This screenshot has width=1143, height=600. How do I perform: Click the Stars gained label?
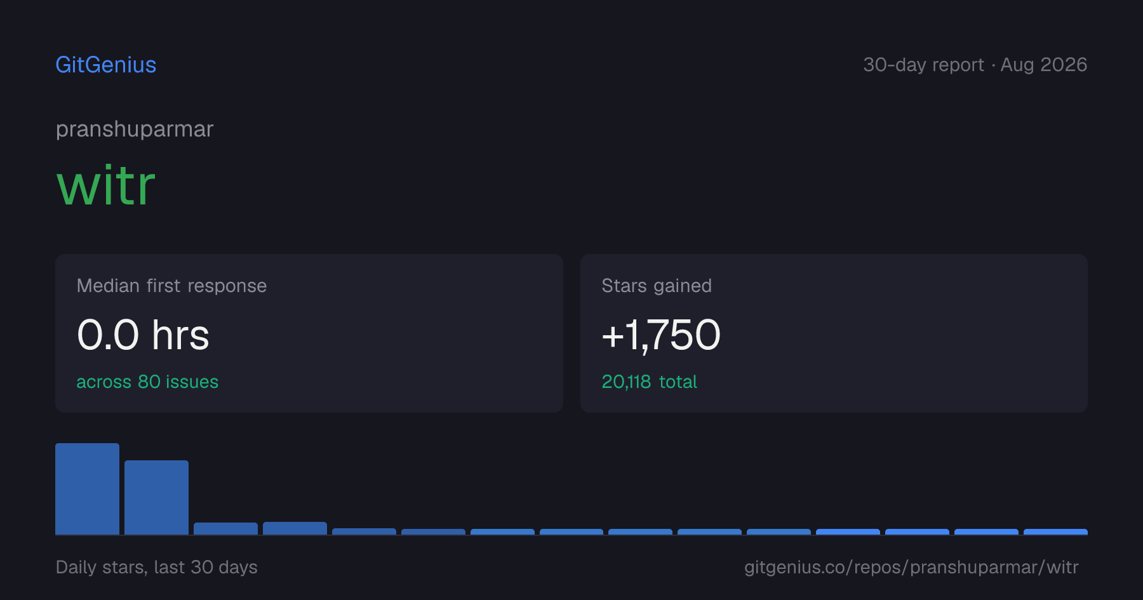657,286
